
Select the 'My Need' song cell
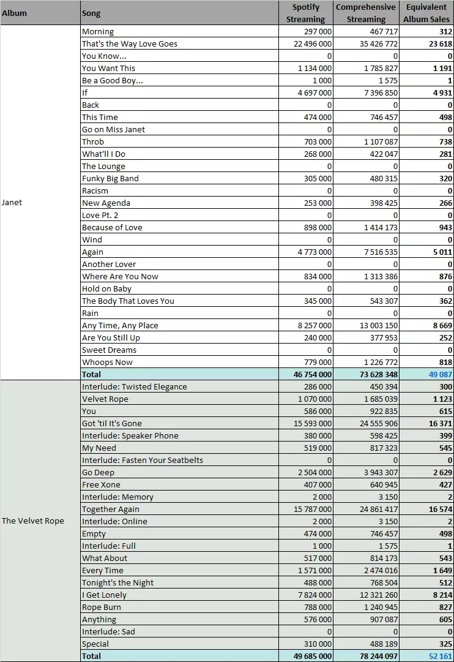(179, 448)
